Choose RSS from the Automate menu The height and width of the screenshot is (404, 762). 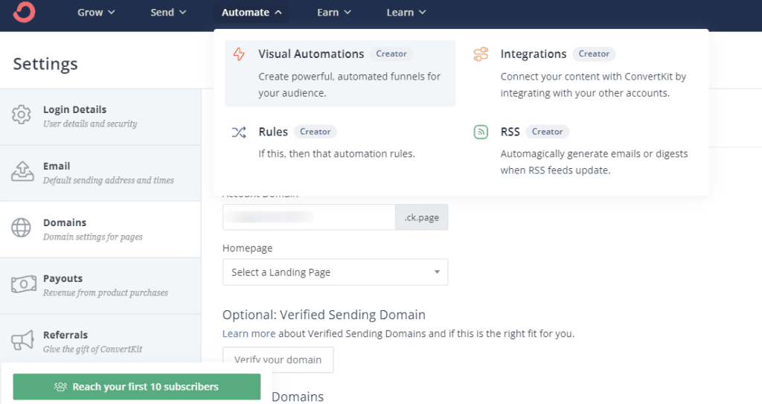pyautogui.click(x=582, y=151)
